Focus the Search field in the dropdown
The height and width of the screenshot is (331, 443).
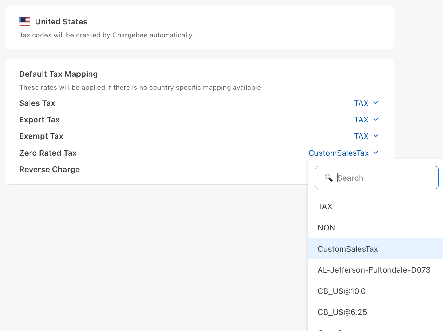(384, 178)
